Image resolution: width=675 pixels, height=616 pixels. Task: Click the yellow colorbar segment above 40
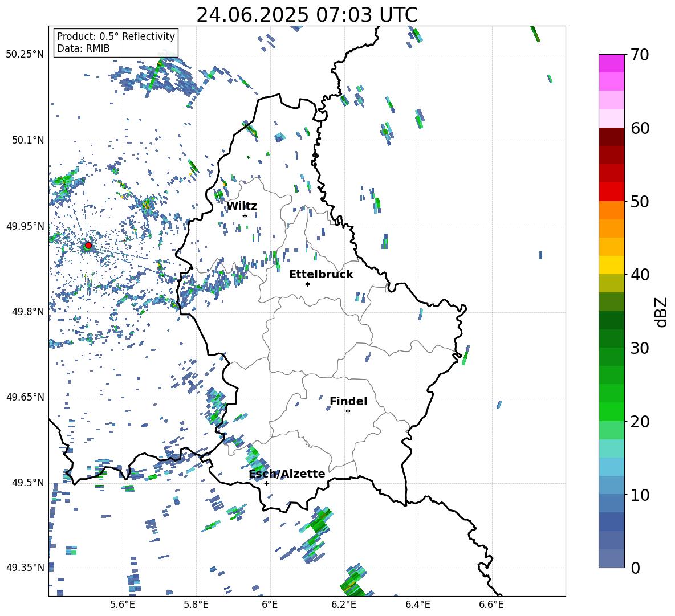coord(611,265)
